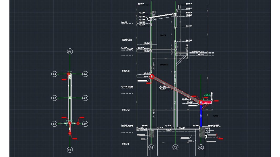Select the blue column in the section
Screen dimensions: 280x157
pos(201,115)
